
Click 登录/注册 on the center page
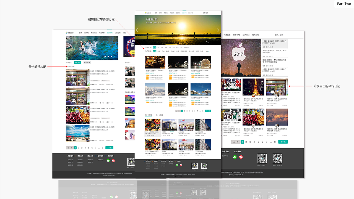(205, 13)
